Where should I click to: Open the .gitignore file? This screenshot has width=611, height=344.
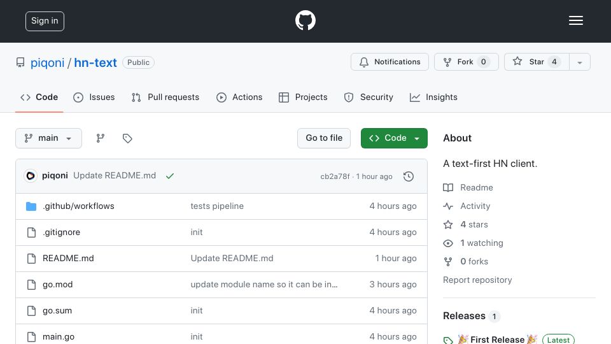(62, 232)
